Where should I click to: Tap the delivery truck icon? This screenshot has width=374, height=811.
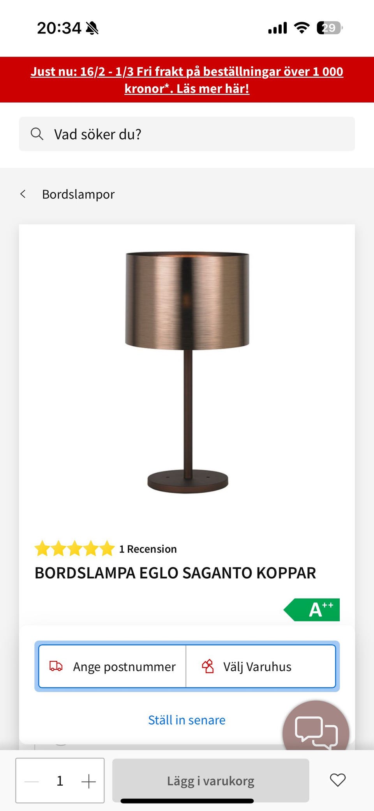pyautogui.click(x=56, y=666)
